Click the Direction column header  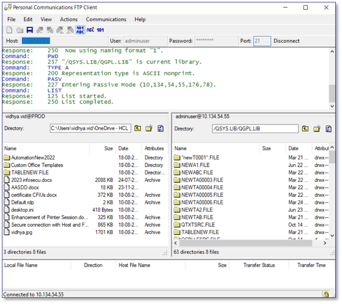(x=93, y=265)
